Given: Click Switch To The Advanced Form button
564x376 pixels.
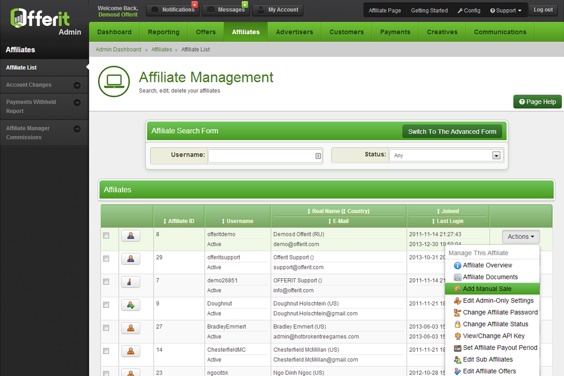Looking at the screenshot, I should coord(452,132).
